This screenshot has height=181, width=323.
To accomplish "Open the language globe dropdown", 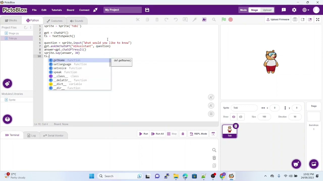I will 306,10.
